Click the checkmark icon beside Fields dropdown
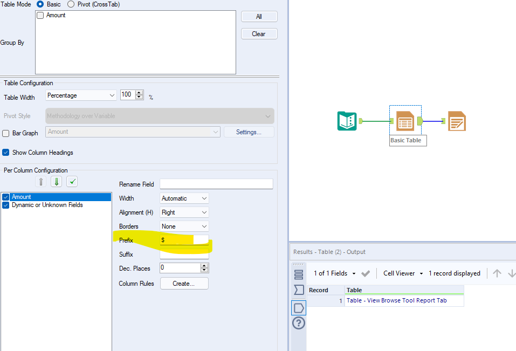 coord(365,273)
